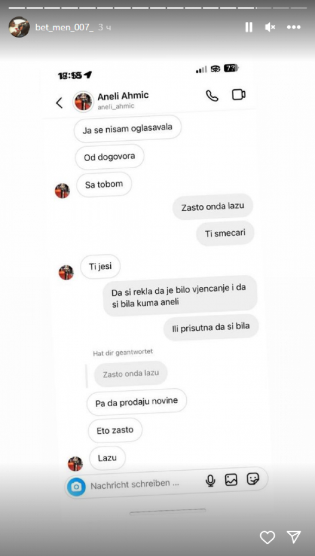Open bet_men_007_ profile picture
This screenshot has width=315, height=556.
(19, 27)
